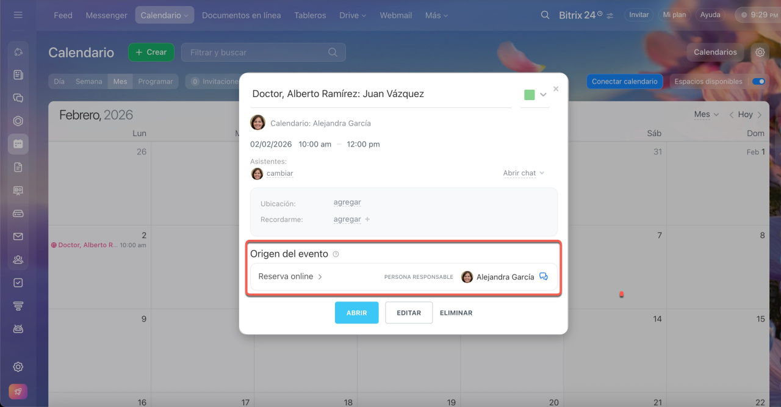The width and height of the screenshot is (781, 407).
Task: Click the chat icon next to Alejandra García
Action: click(x=544, y=276)
